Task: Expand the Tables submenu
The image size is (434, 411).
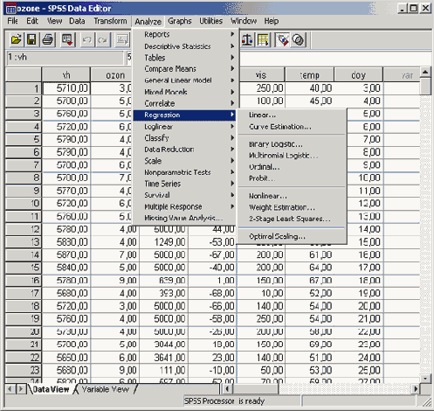Action: point(184,58)
